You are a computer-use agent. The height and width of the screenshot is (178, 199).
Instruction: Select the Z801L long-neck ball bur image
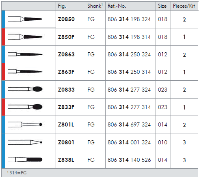pos(25,124)
